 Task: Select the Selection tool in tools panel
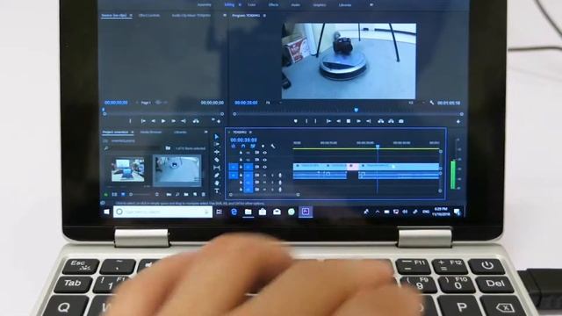pyautogui.click(x=217, y=137)
